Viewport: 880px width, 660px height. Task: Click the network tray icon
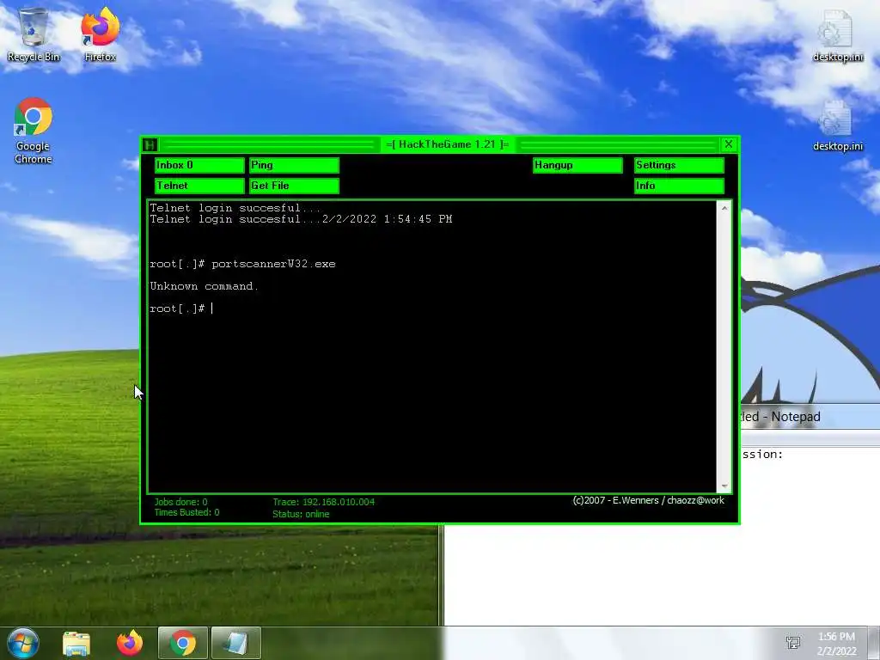tap(793, 643)
